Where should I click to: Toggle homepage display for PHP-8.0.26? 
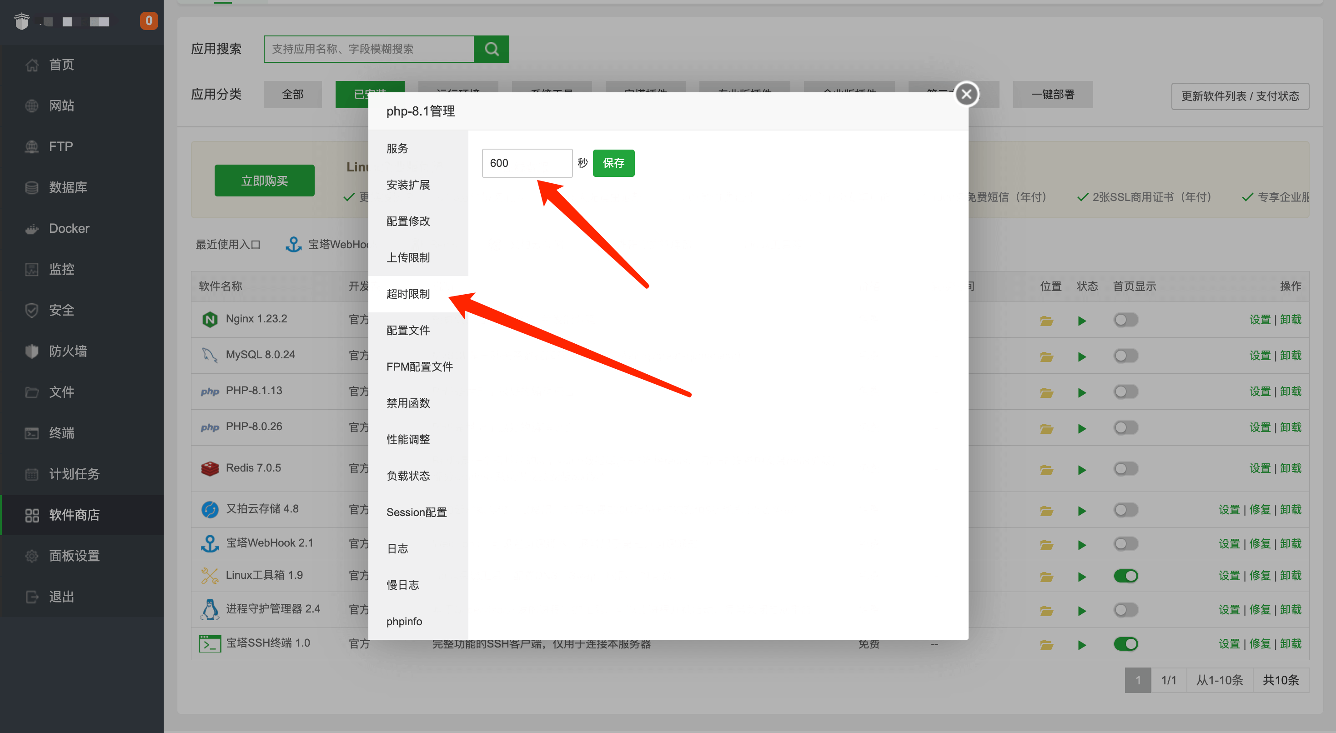click(1125, 427)
